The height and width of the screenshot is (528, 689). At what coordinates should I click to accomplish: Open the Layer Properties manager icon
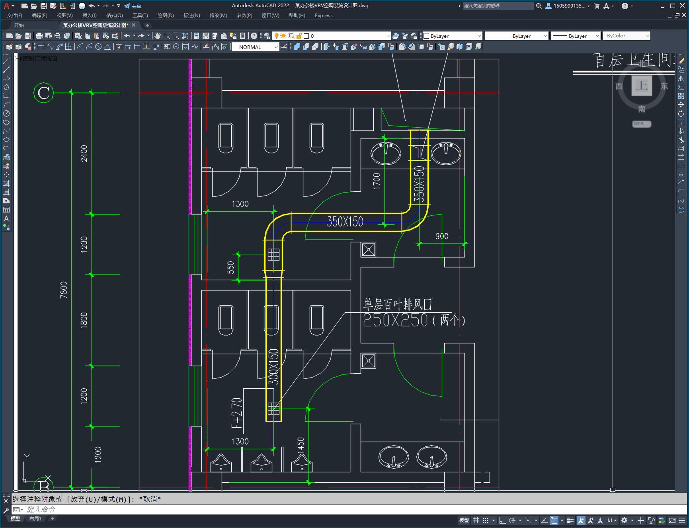point(267,36)
